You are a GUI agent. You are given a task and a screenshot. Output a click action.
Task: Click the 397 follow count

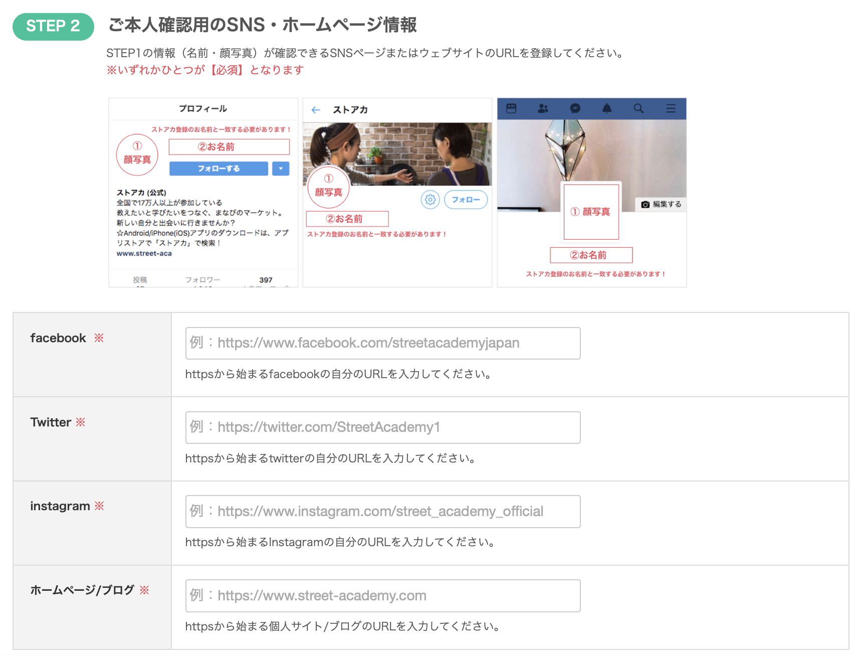(x=266, y=280)
